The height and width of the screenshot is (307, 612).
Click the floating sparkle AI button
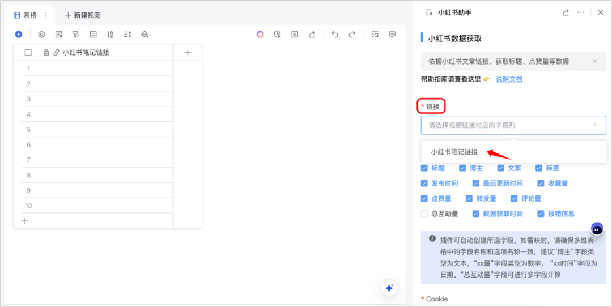(x=389, y=288)
